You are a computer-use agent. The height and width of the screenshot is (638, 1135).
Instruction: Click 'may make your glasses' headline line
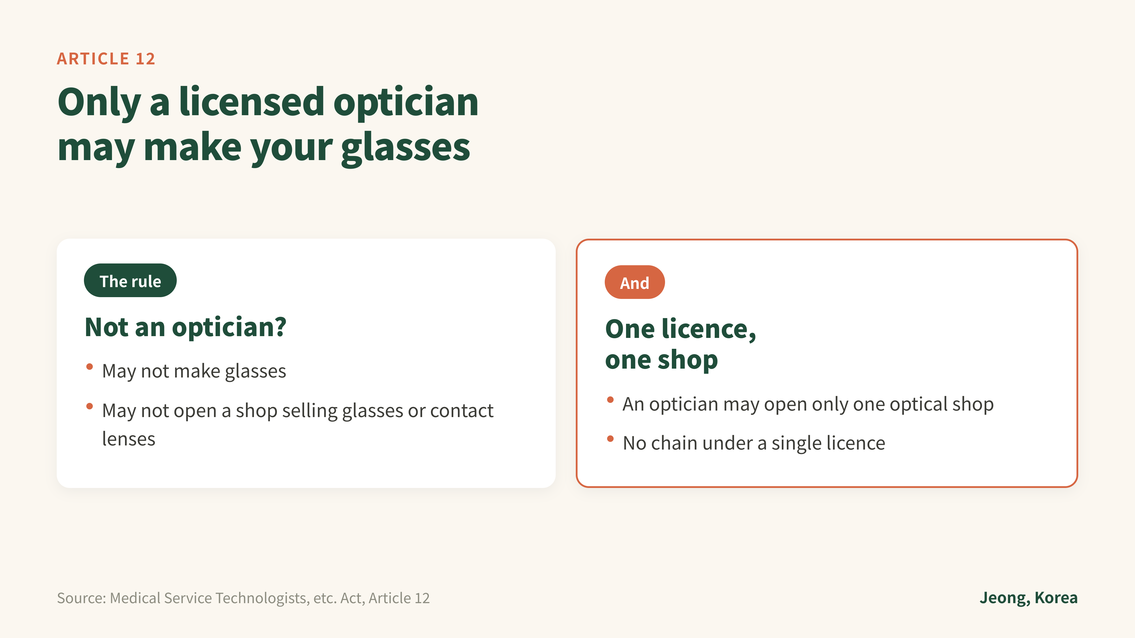pos(264,147)
